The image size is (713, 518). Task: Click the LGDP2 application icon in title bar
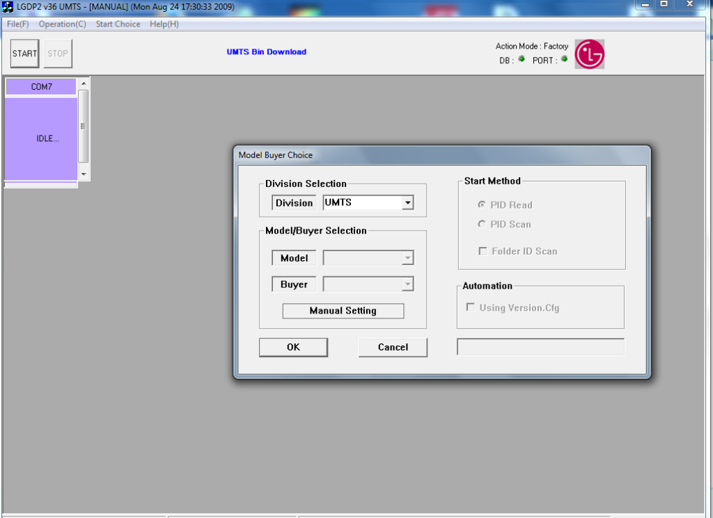[x=8, y=7]
